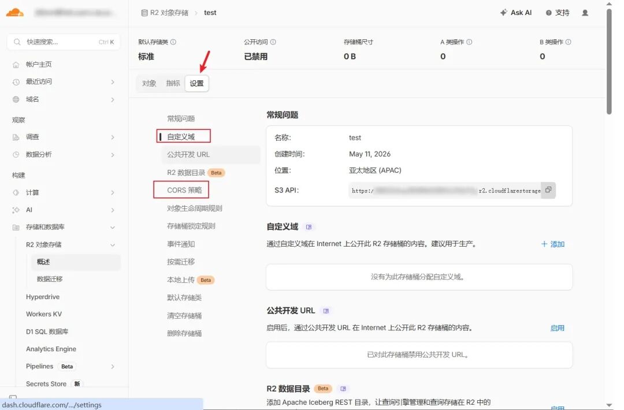Image resolution: width=624 pixels, height=410 pixels.
Task: Open documentation icon beside 公共开发 URL heading
Action: coord(326,311)
